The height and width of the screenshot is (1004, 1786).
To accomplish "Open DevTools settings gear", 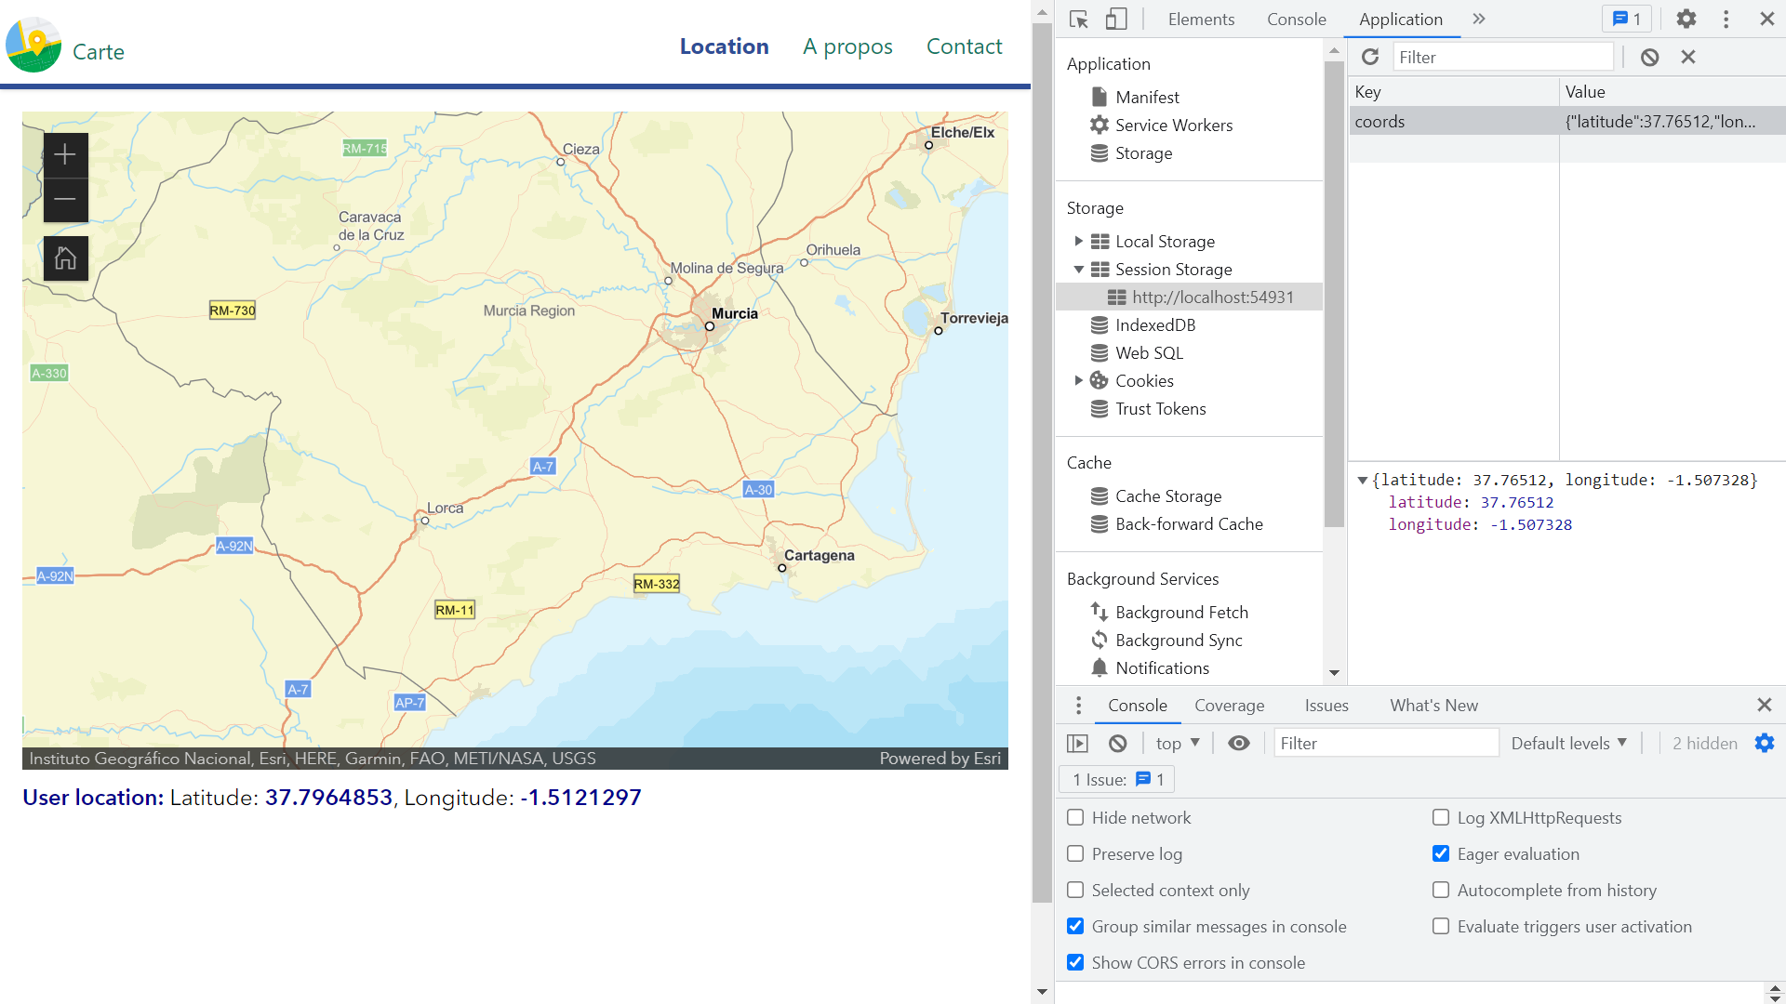I will click(1686, 20).
